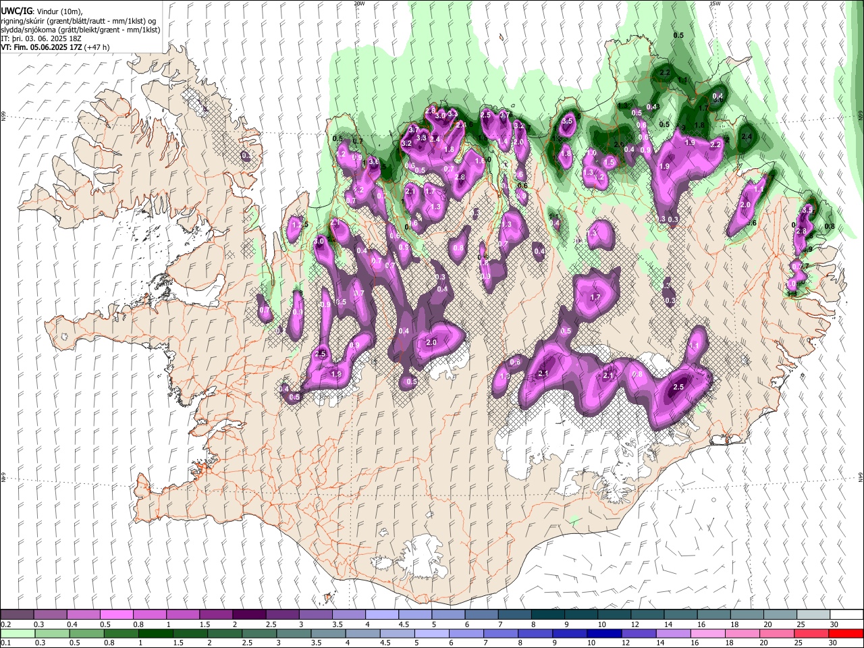Select light lavender upper swatch starting at 4

(x=381, y=614)
